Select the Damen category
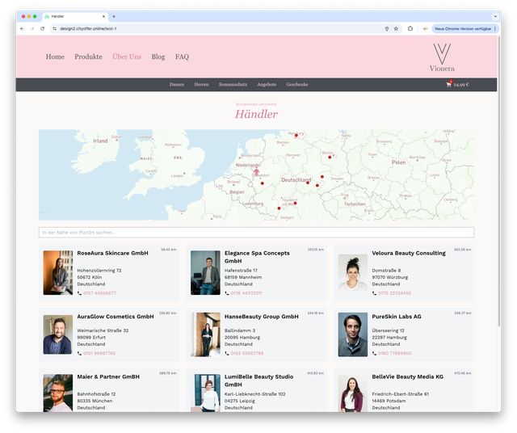This screenshot has height=433, width=517. point(177,85)
